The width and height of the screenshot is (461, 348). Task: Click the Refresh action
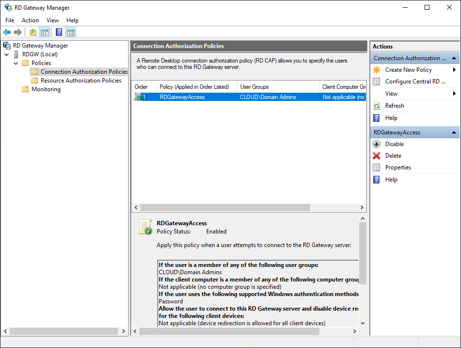click(395, 106)
